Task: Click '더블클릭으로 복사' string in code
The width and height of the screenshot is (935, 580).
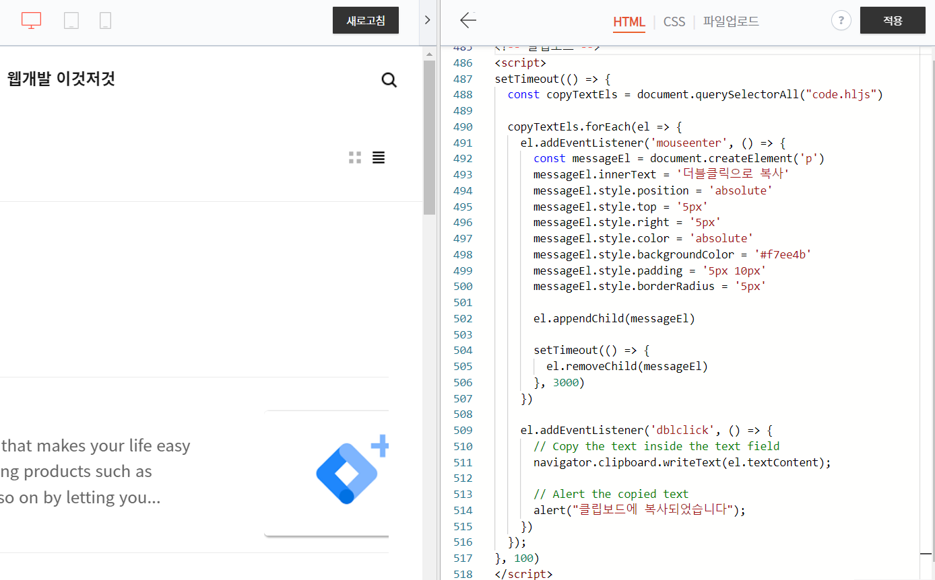Action: click(732, 174)
